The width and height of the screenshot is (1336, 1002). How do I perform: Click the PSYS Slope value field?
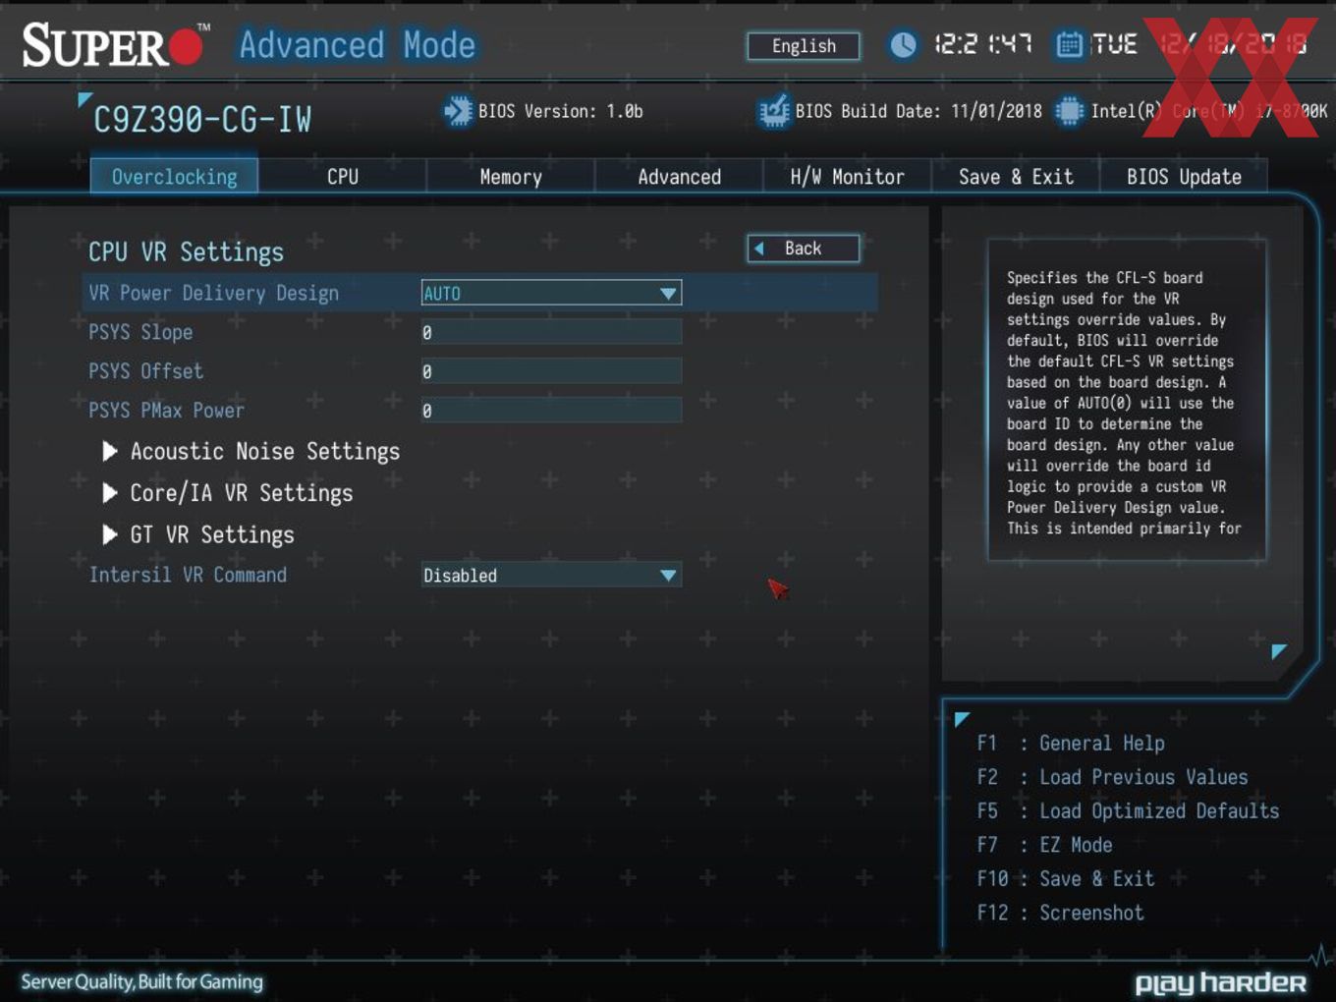point(551,332)
